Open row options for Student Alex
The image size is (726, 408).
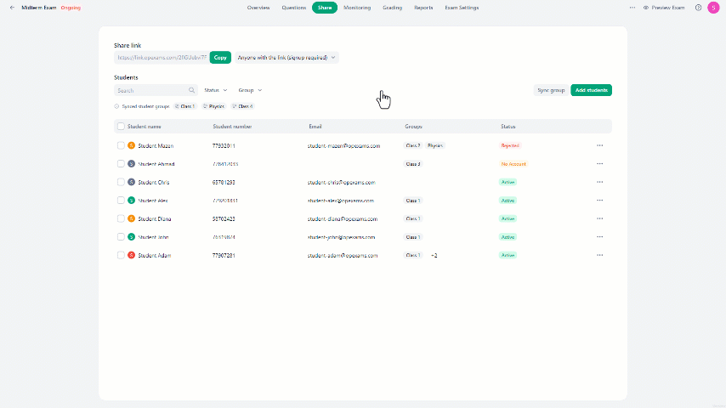(x=599, y=201)
